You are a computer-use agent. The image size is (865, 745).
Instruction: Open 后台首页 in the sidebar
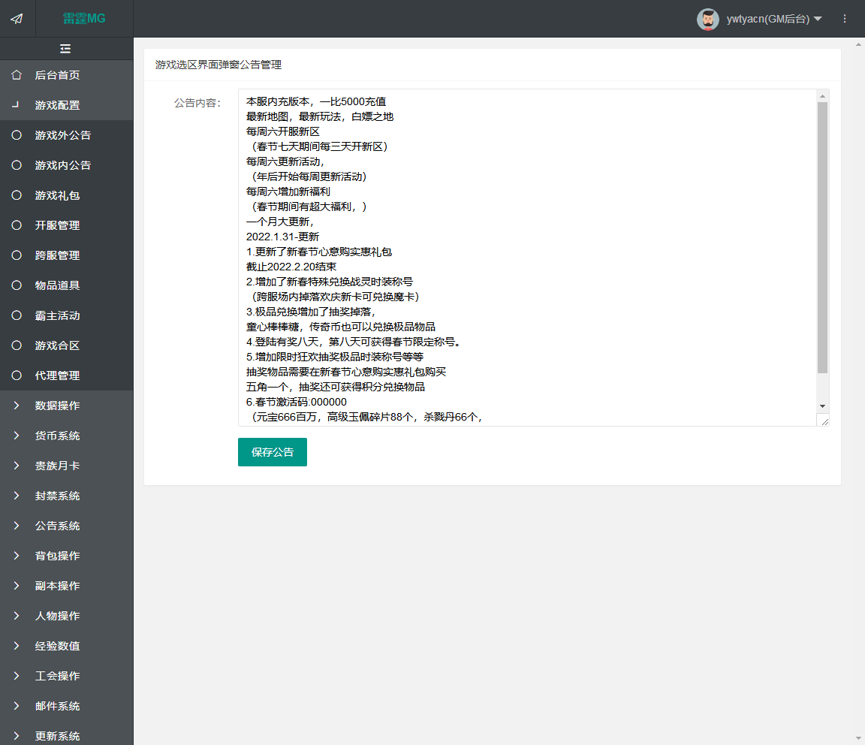(x=66, y=75)
